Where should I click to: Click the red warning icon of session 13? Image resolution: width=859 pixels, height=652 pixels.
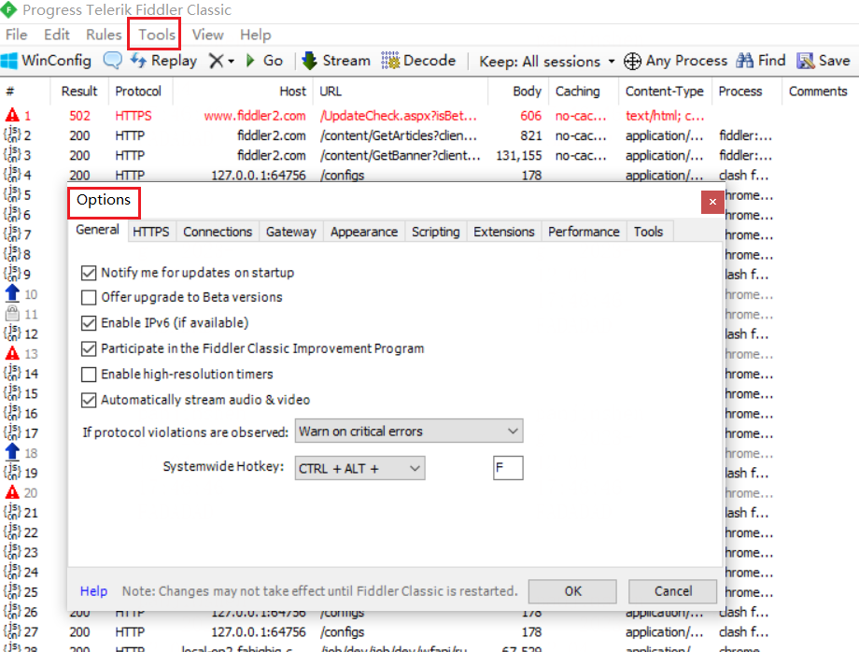pyautogui.click(x=12, y=353)
